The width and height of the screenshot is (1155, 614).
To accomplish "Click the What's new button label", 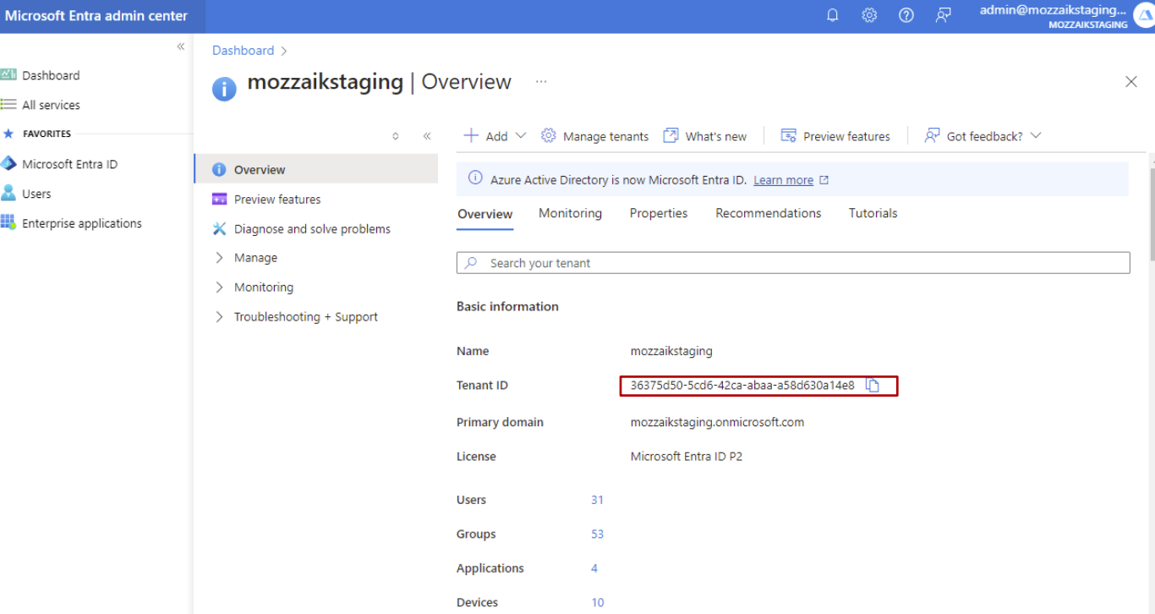I will click(716, 136).
